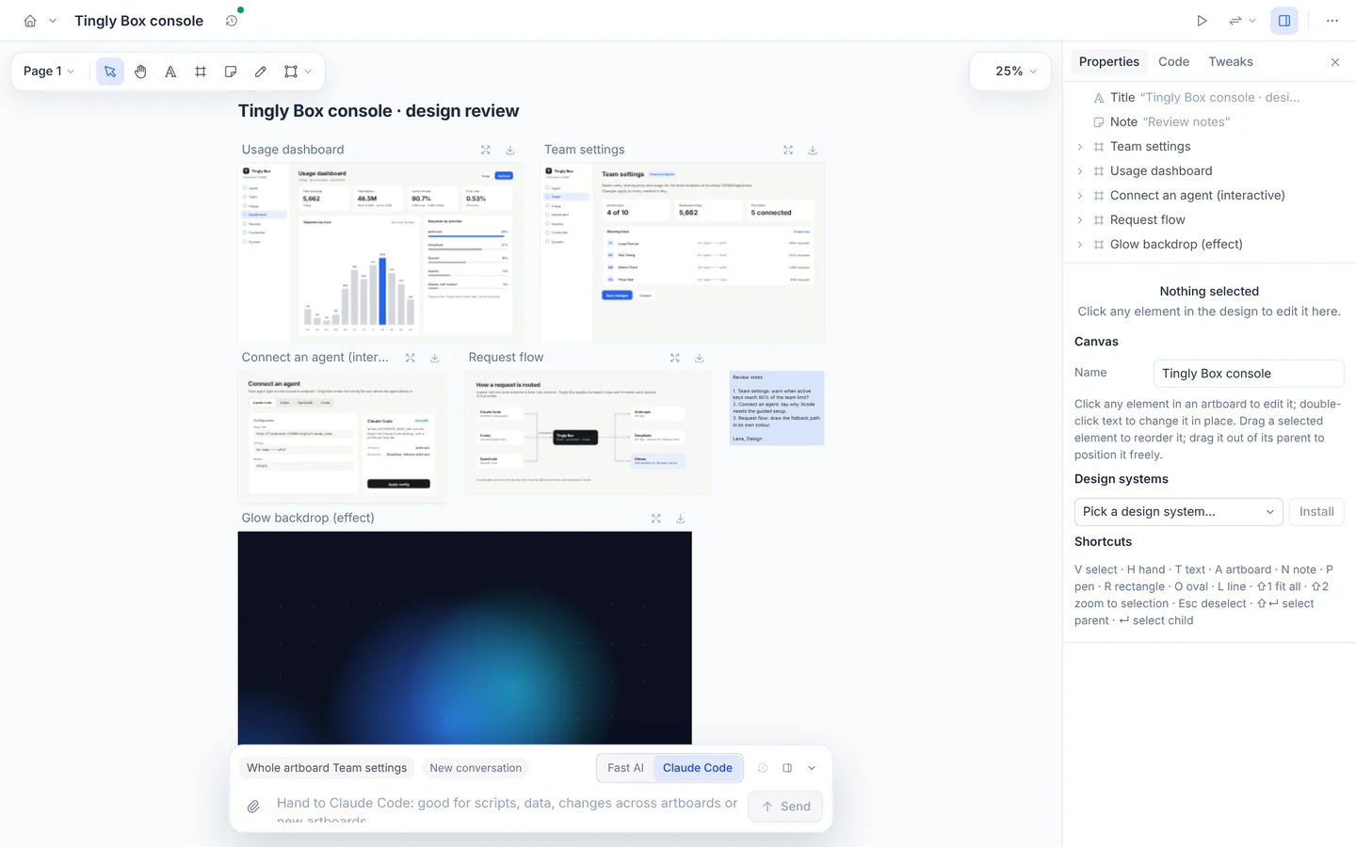Pick the sticky Note tool
Screen dimensions: 1356x847
point(231,72)
